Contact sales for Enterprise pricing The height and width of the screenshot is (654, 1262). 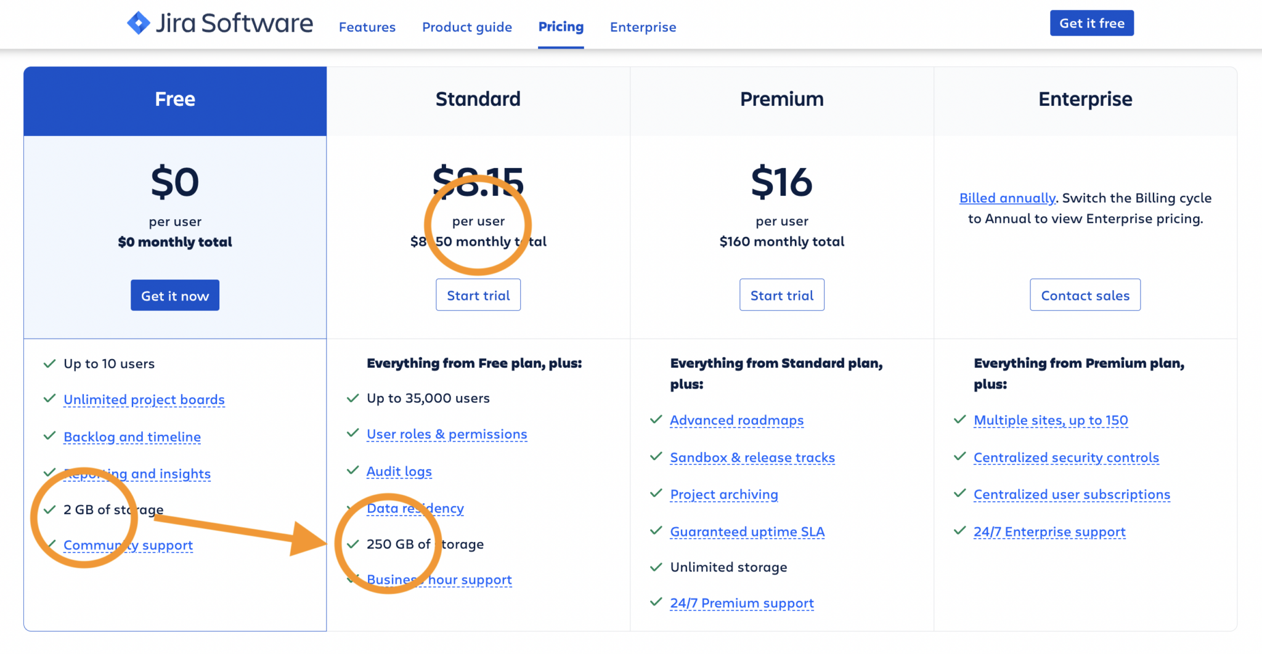pos(1085,295)
